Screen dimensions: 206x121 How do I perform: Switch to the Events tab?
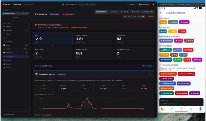tap(135, 12)
